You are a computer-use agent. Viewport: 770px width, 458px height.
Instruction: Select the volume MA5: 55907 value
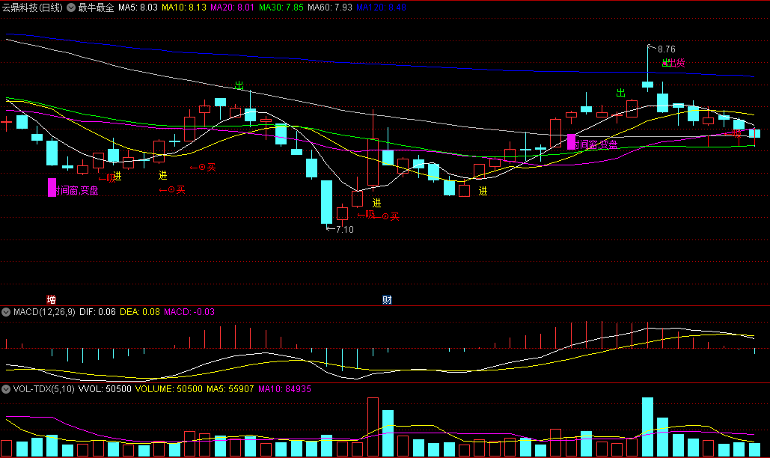coord(230,389)
